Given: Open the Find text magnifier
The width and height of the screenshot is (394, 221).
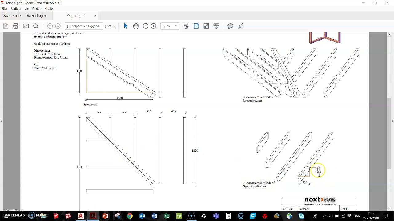Looking at the screenshot, I should tap(36, 26).
